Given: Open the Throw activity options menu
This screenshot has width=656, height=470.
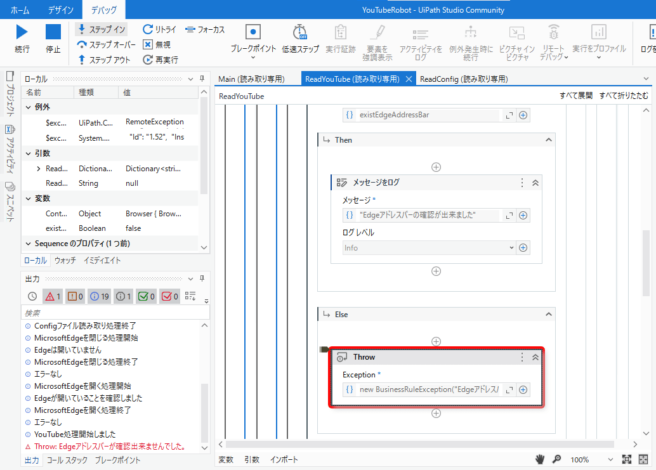Looking at the screenshot, I should [x=522, y=357].
